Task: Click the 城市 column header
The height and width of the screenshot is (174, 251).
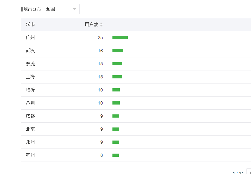Action: tap(30, 25)
